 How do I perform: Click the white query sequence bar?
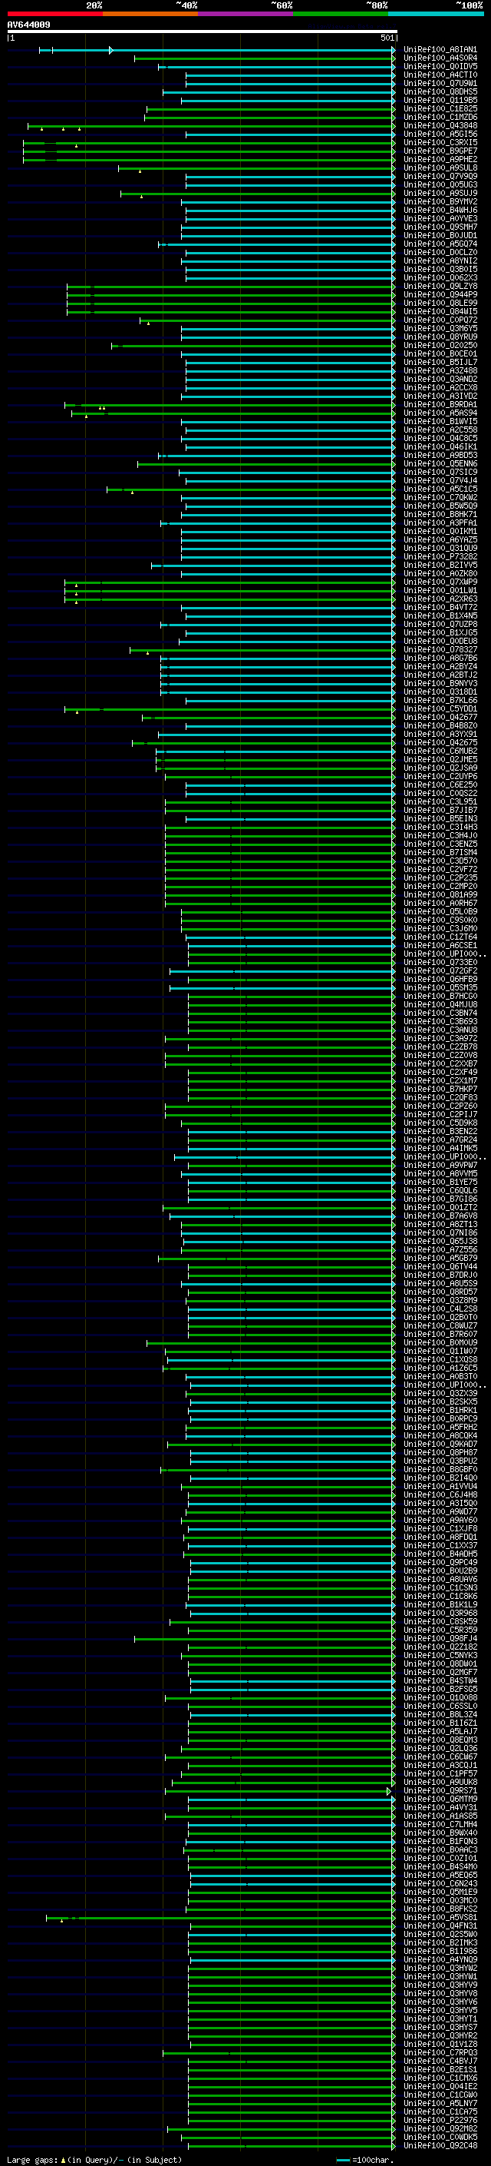click(x=203, y=32)
